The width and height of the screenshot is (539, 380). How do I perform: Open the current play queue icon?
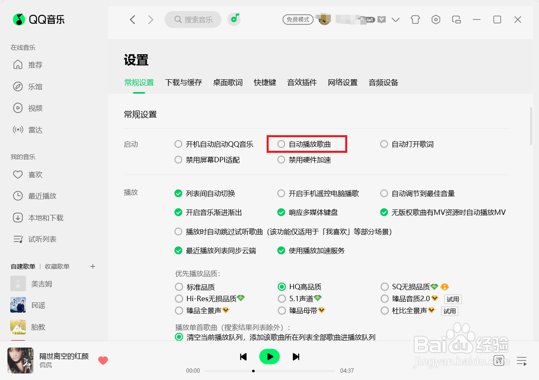coord(521,360)
